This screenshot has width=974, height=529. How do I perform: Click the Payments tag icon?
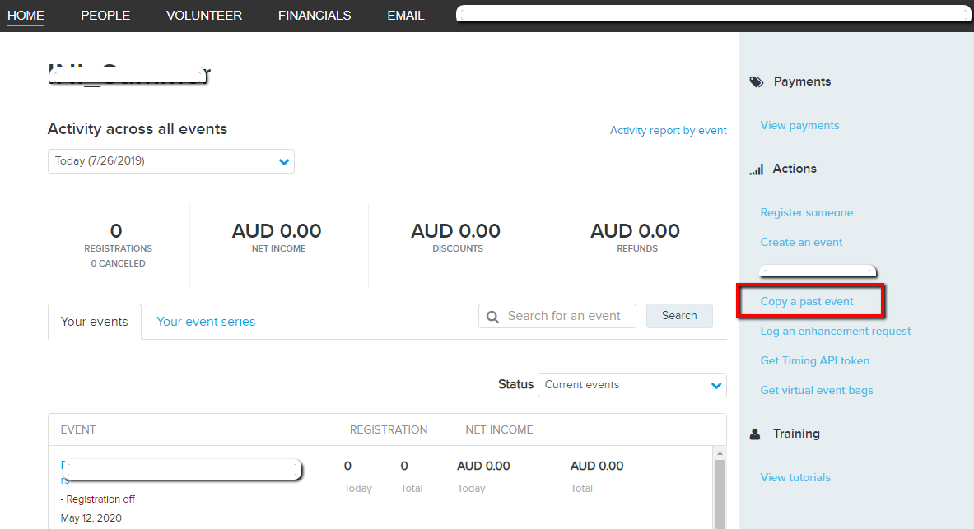pyautogui.click(x=756, y=81)
